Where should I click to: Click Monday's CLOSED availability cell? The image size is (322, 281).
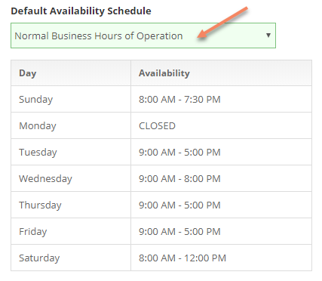(221, 125)
